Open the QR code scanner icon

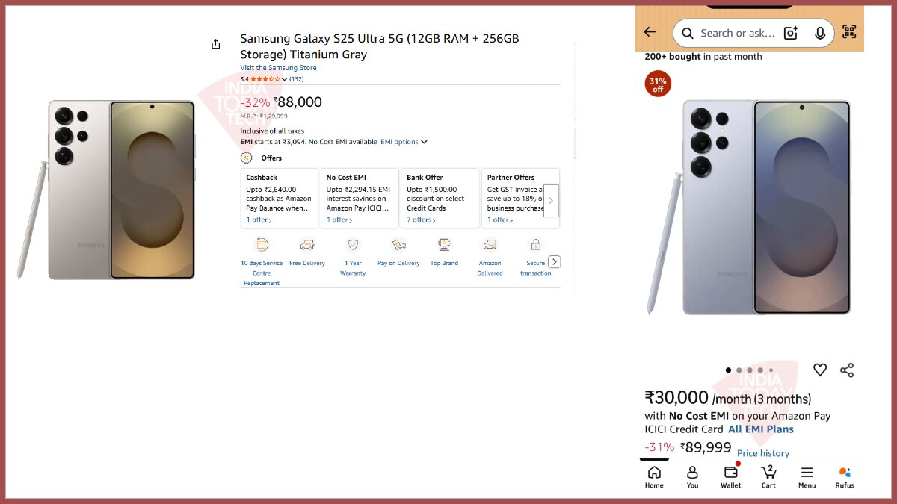[849, 32]
